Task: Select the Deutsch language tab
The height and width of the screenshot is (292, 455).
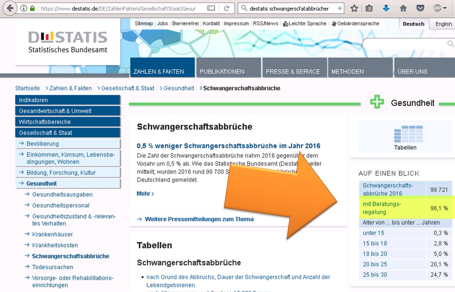Action: pyautogui.click(x=414, y=24)
